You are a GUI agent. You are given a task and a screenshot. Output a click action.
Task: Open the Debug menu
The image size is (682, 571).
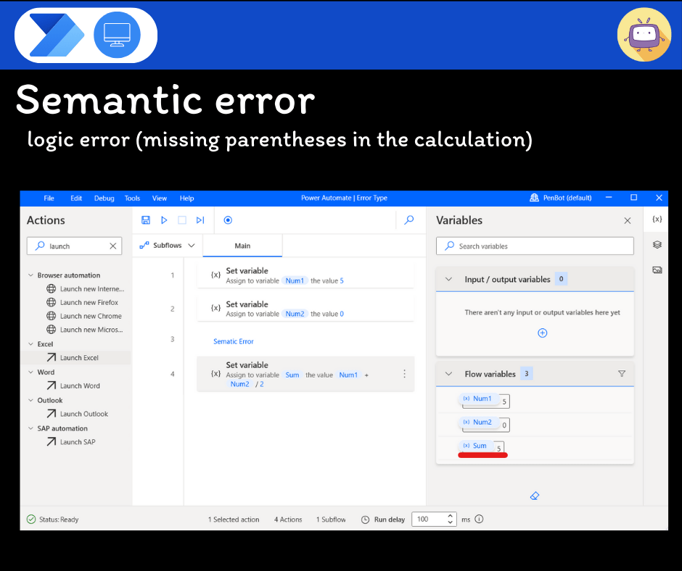click(x=104, y=198)
